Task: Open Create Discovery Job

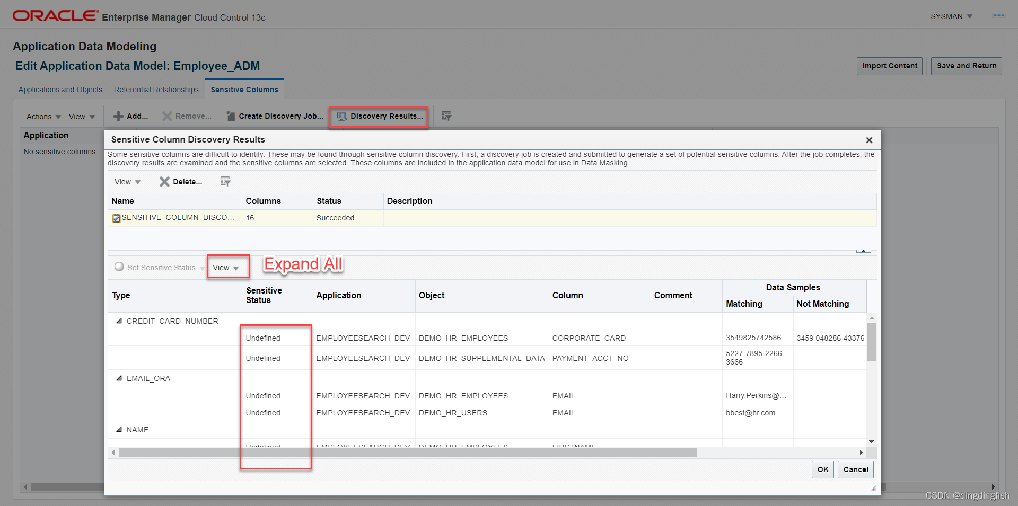Action: click(x=275, y=116)
